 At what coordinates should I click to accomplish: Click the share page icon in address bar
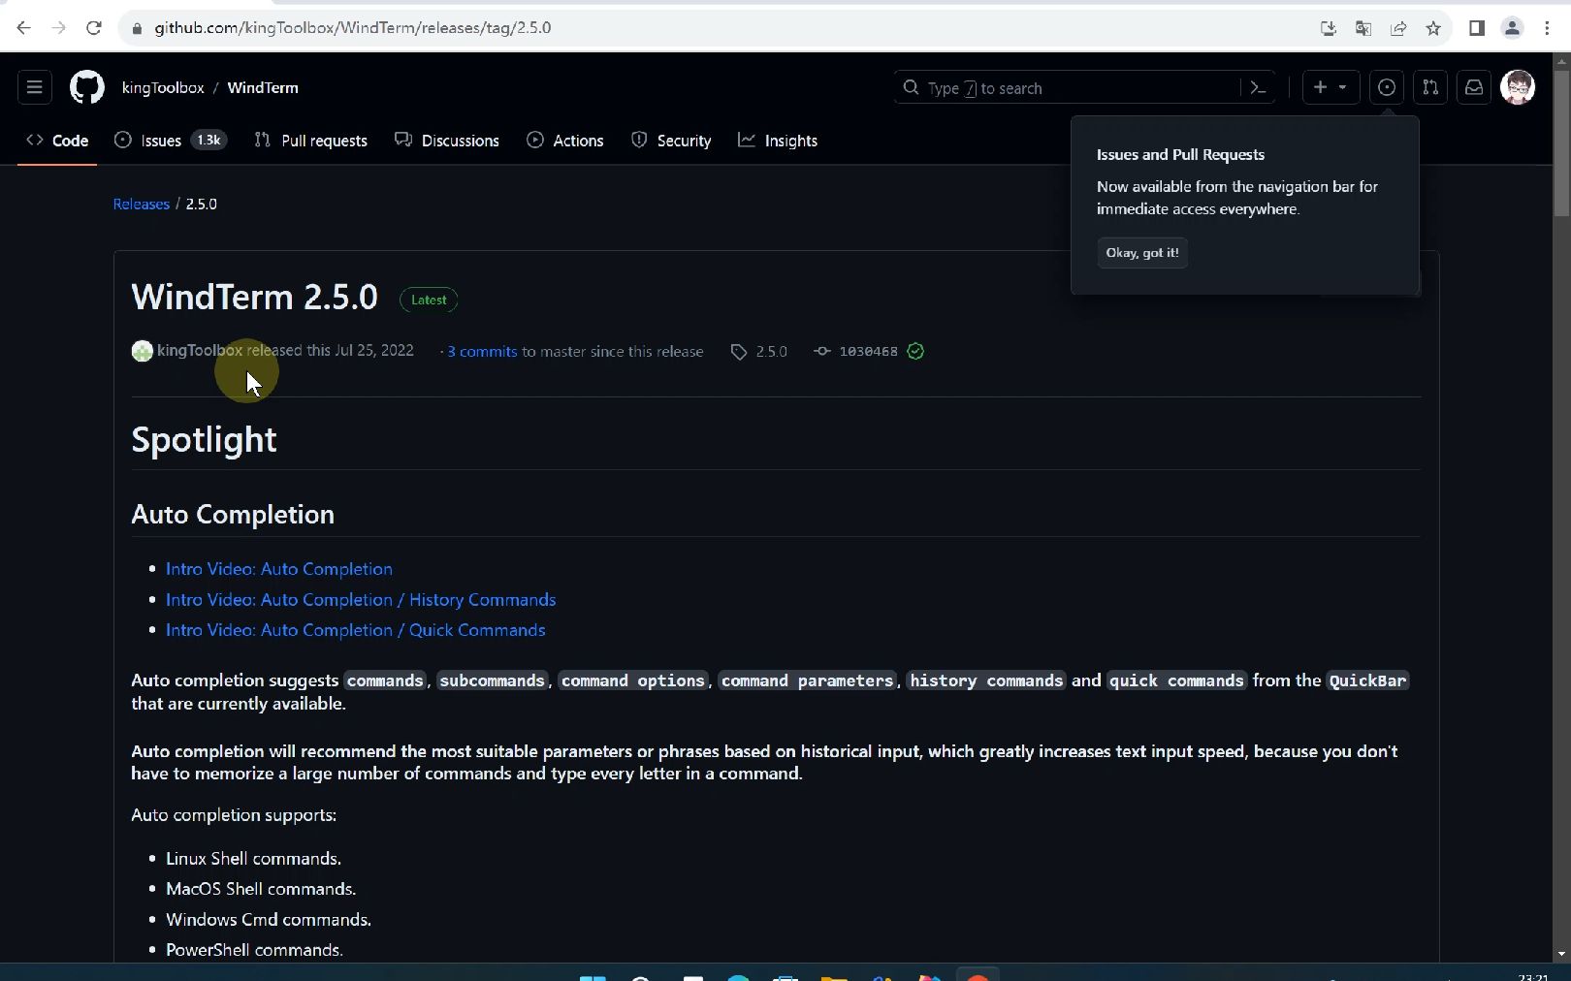[1398, 28]
